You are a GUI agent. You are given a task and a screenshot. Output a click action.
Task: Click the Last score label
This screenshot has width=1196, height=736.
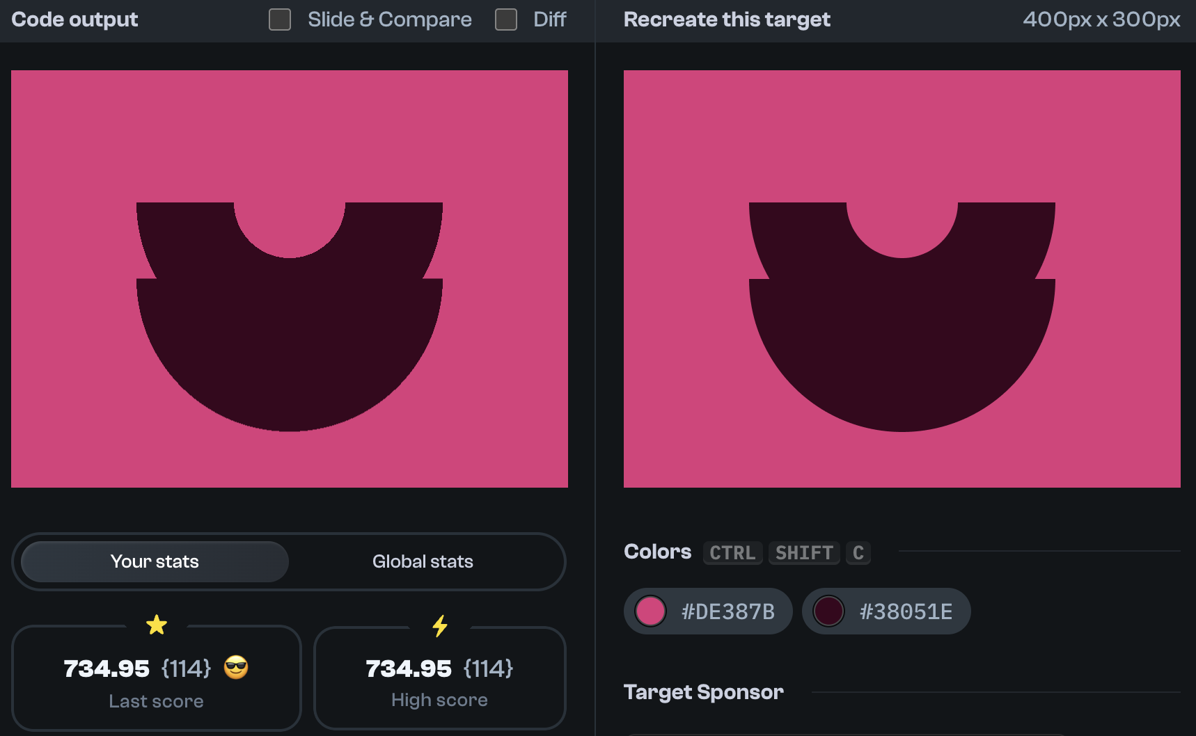(156, 701)
